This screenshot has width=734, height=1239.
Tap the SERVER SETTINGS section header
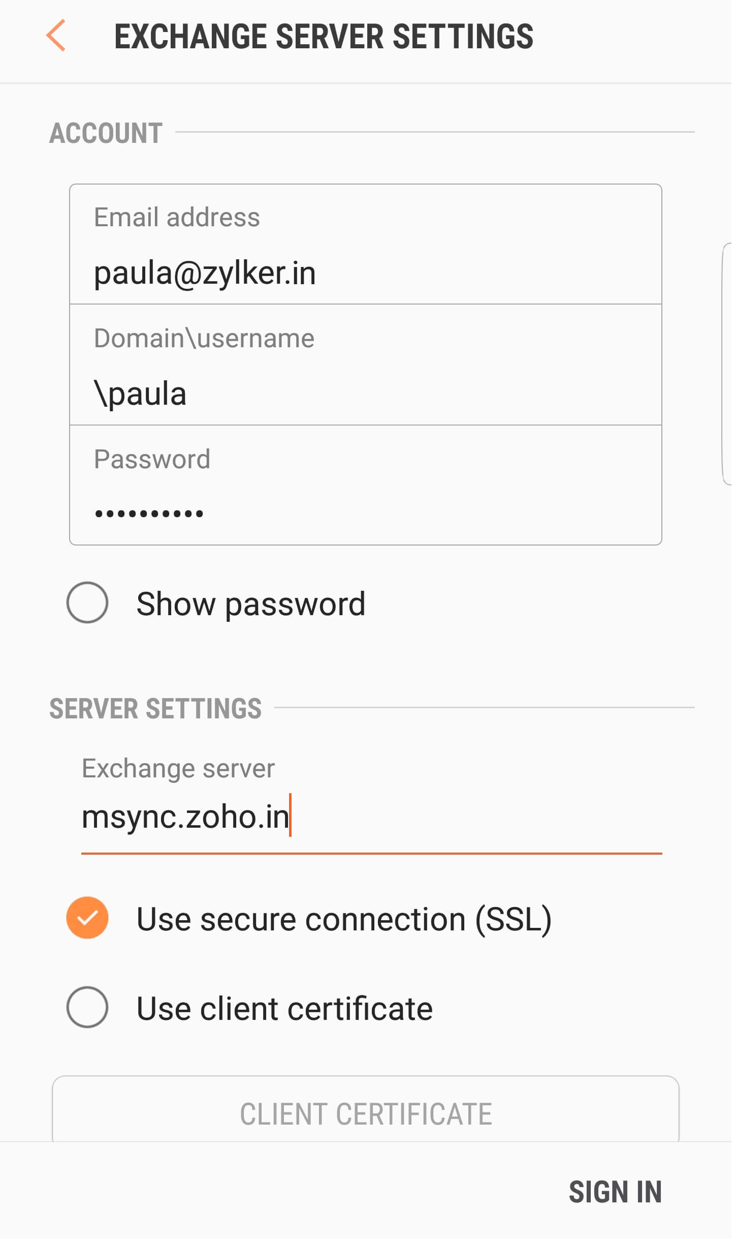[155, 709]
